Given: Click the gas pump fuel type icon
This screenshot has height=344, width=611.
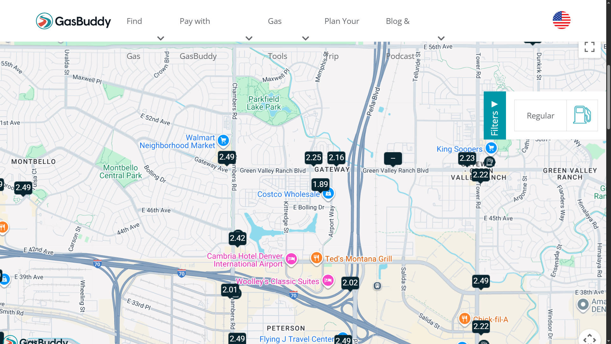Looking at the screenshot, I should coord(582,115).
